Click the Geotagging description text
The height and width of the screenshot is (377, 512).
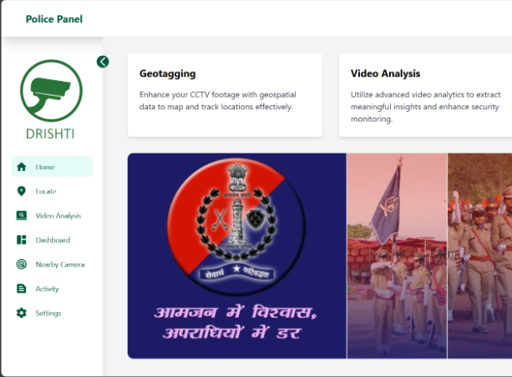pos(218,100)
